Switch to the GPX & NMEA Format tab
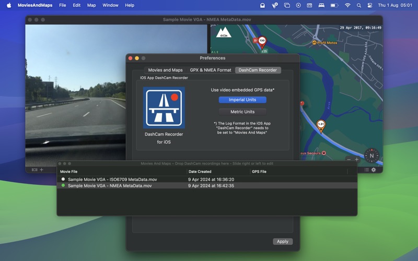Screen dimensions: 418x261 click(x=211, y=70)
